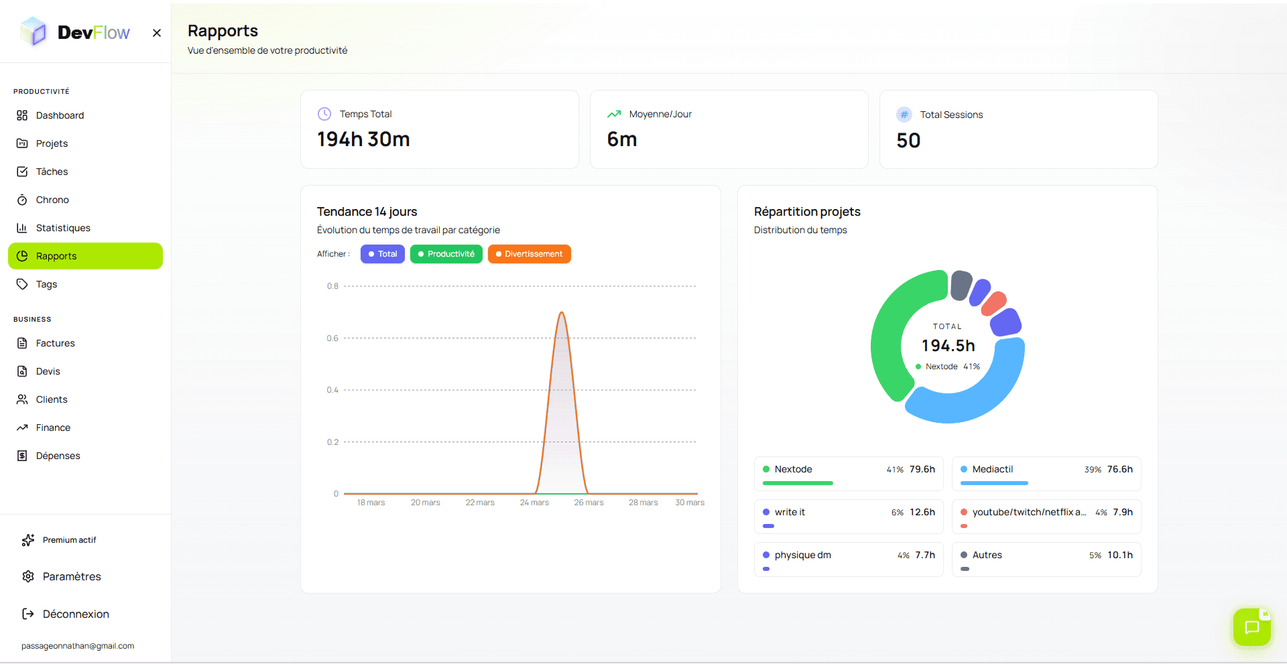Viewport: 1287px width, 664px height.
Task: Open the Tâches section
Action: pos(52,172)
